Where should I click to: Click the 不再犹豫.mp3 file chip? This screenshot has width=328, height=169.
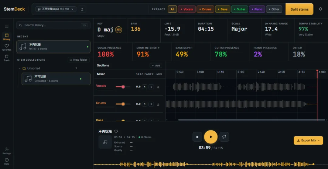pyautogui.click(x=56, y=9)
